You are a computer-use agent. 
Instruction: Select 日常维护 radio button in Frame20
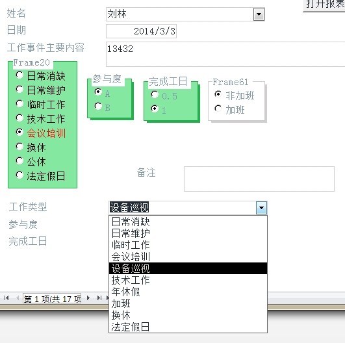coord(19,90)
